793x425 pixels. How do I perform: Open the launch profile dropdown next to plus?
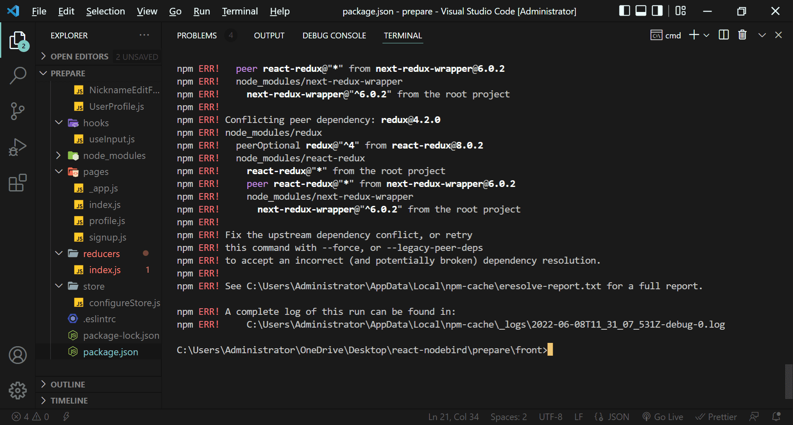[x=707, y=35]
